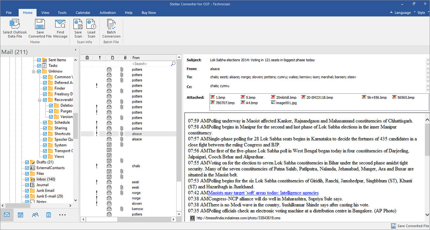Toggle Schedule folder checkbox
430x230 pixels.
coord(45,123)
